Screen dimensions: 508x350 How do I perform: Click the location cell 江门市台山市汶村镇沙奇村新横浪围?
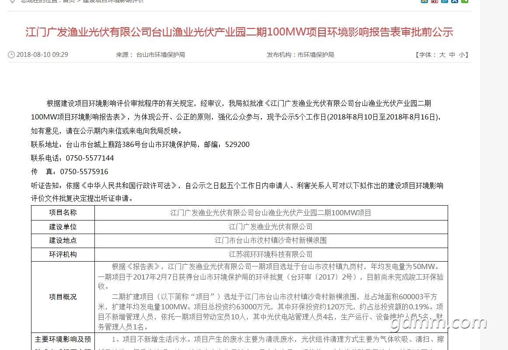271,241
